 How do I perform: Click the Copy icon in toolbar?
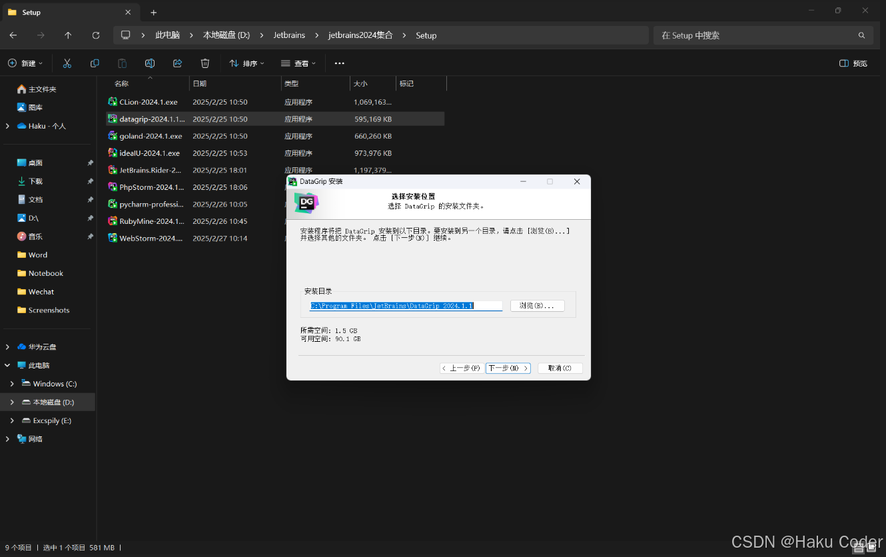coord(95,63)
